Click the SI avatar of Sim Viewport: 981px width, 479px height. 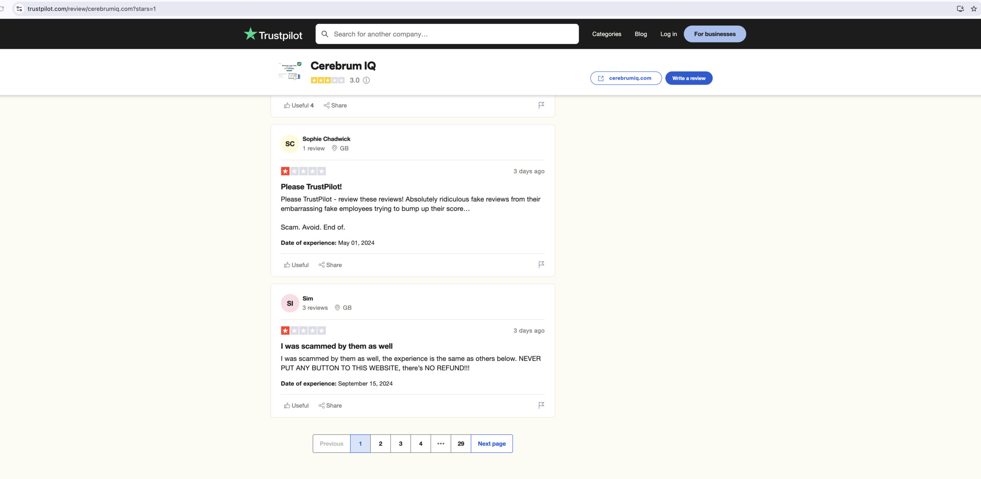tap(290, 303)
